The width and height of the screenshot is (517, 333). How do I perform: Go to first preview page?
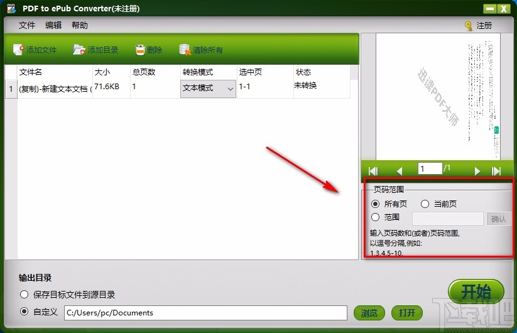point(373,171)
